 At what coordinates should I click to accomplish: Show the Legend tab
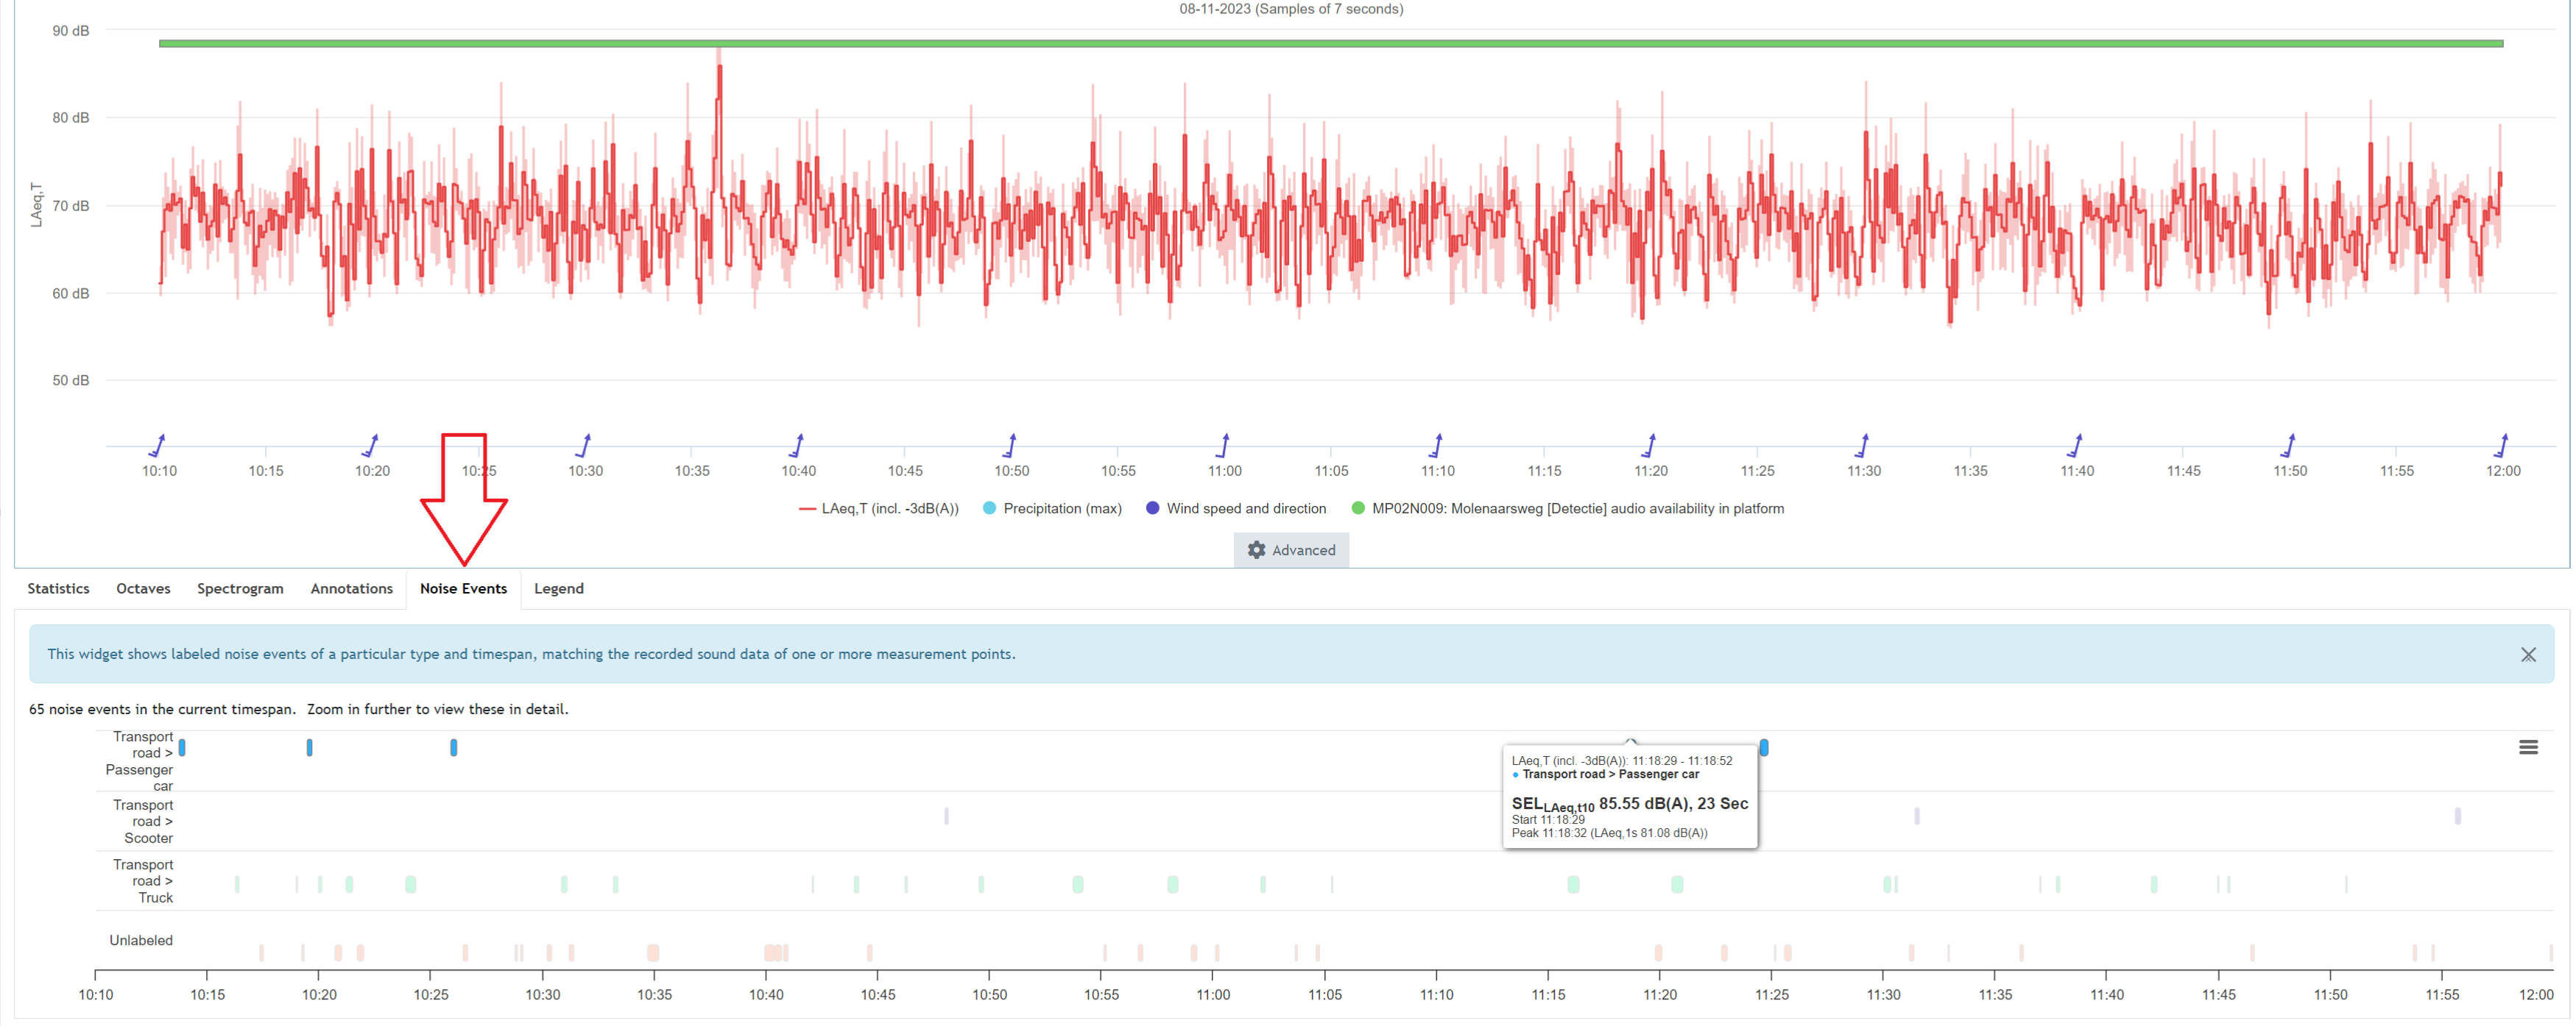pos(558,588)
